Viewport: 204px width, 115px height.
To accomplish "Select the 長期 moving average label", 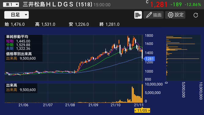I will click(10, 48).
